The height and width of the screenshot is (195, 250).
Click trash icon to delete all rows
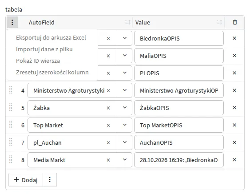pyautogui.click(x=235, y=22)
